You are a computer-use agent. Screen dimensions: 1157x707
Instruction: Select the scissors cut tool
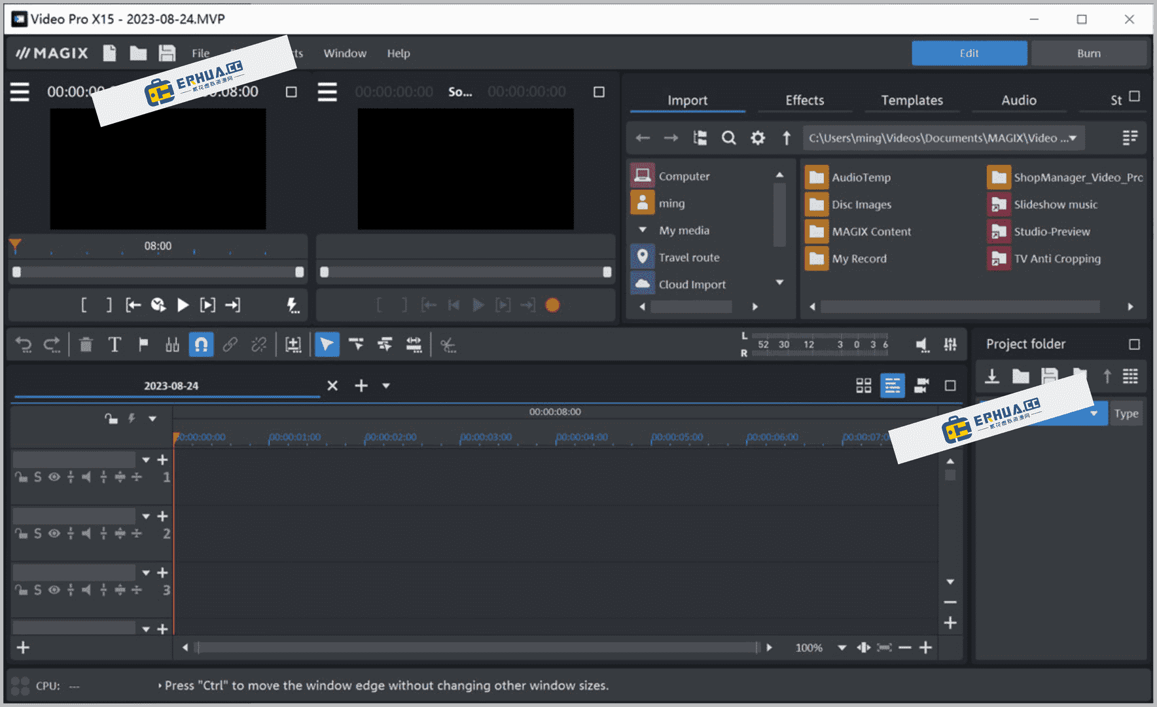pos(448,344)
